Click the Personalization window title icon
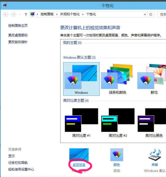This screenshot has height=177, width=166. 5,5
